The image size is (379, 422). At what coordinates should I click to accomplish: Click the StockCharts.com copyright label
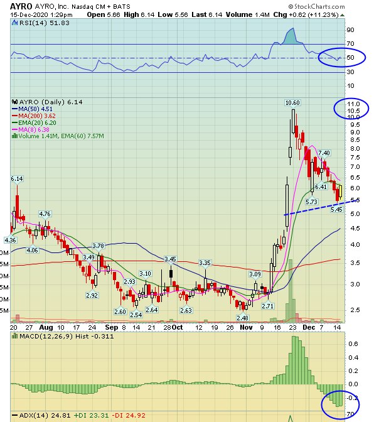click(317, 6)
